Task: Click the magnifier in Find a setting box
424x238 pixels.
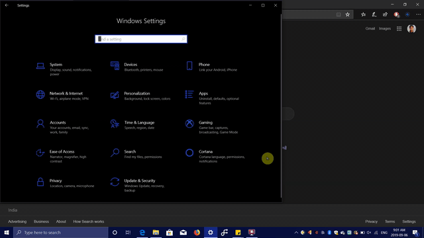Action: click(183, 39)
